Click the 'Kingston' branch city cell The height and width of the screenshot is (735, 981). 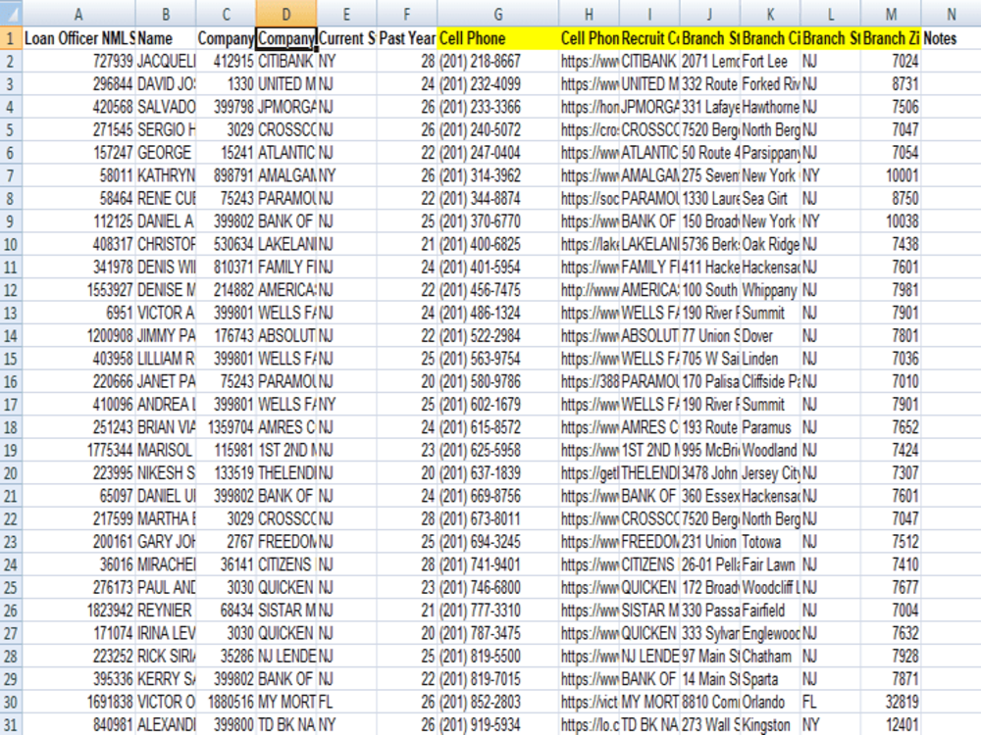click(770, 725)
